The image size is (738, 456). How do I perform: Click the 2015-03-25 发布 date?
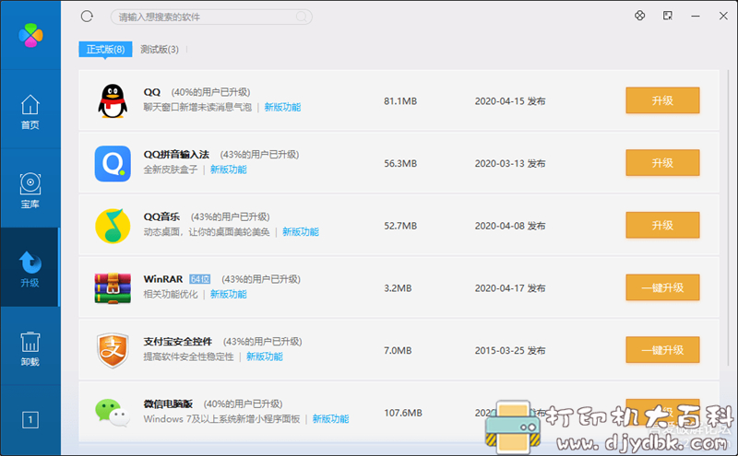[510, 351]
